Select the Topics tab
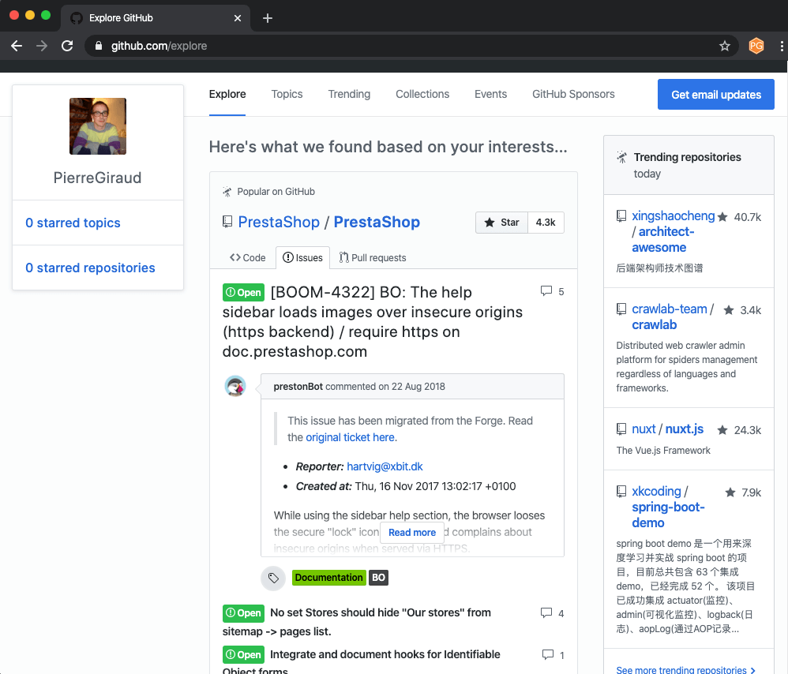The image size is (788, 674). point(287,94)
